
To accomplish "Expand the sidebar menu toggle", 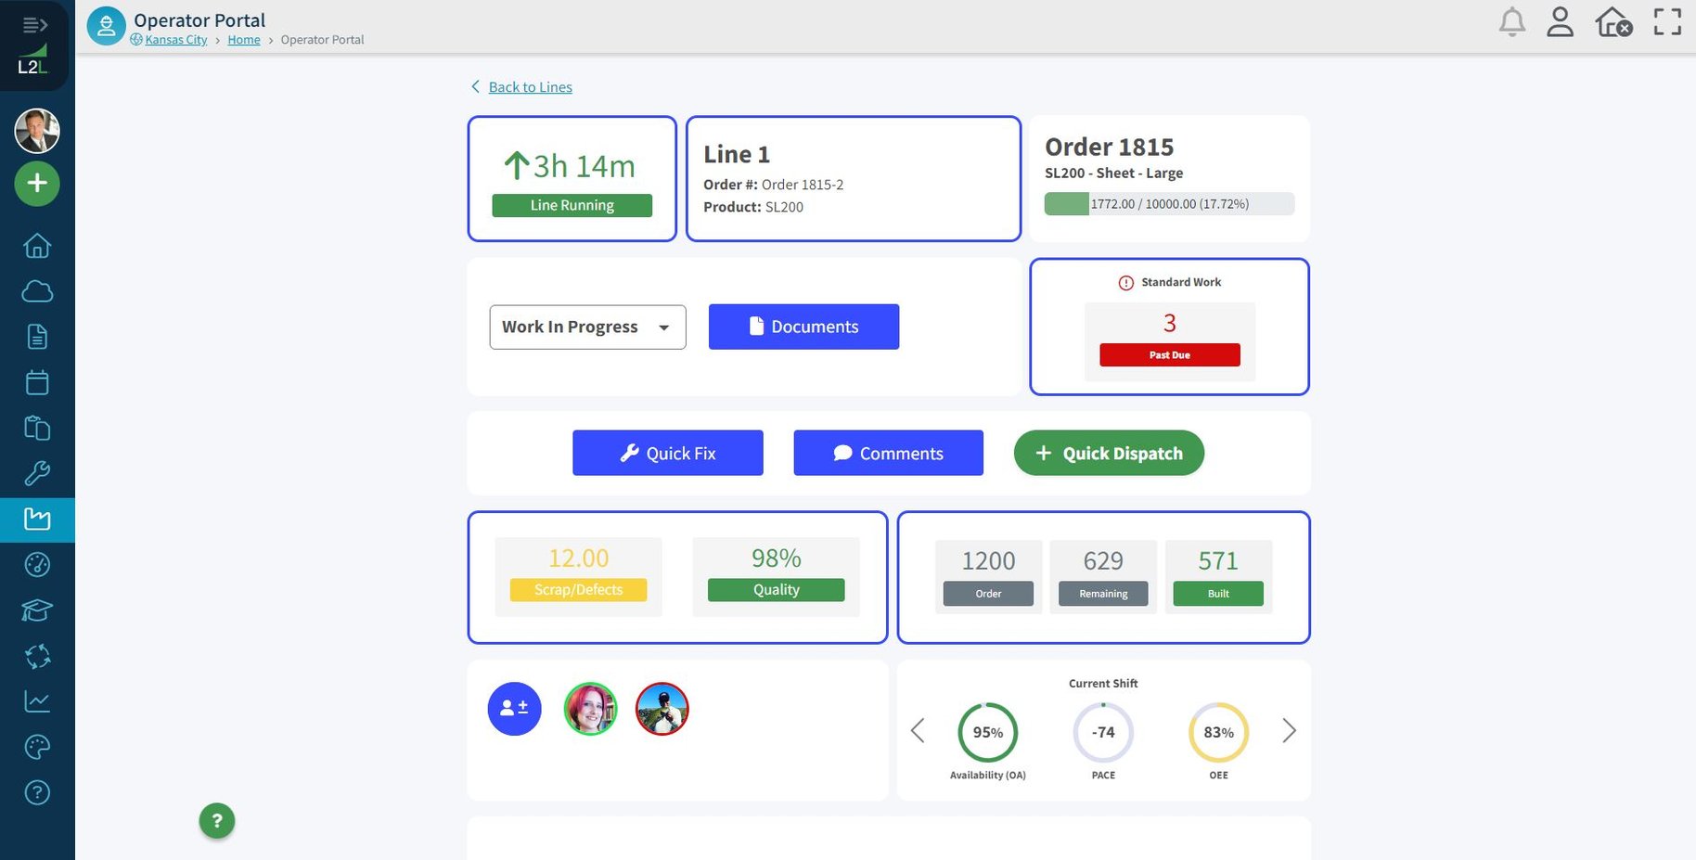I will click(x=35, y=25).
